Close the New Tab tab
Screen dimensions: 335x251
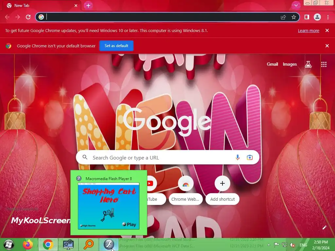pyautogui.click(x=76, y=6)
